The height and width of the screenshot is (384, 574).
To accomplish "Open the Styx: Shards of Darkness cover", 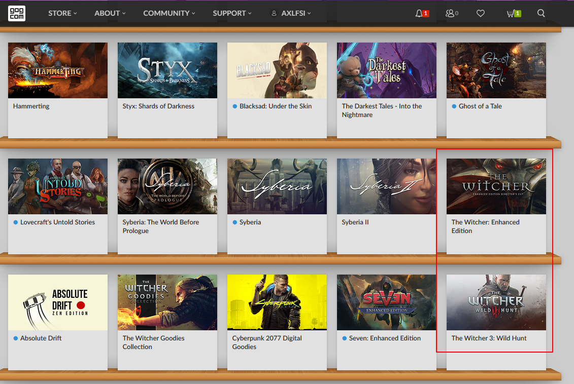I will click(167, 70).
